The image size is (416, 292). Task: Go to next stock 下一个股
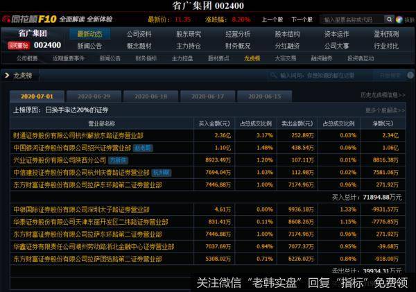(x=302, y=19)
